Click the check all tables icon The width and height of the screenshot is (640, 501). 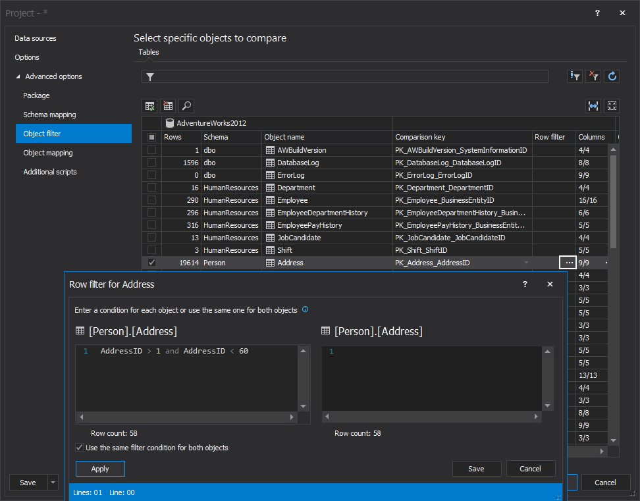click(150, 106)
